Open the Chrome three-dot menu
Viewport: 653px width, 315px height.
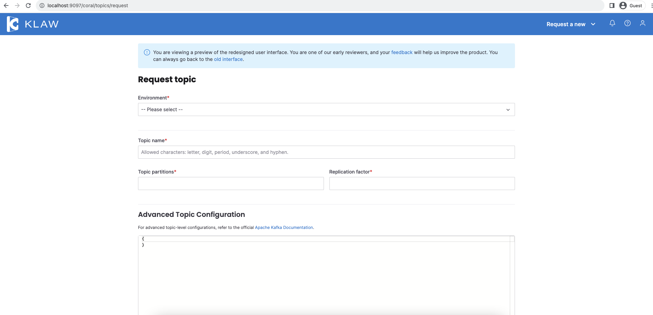[650, 6]
